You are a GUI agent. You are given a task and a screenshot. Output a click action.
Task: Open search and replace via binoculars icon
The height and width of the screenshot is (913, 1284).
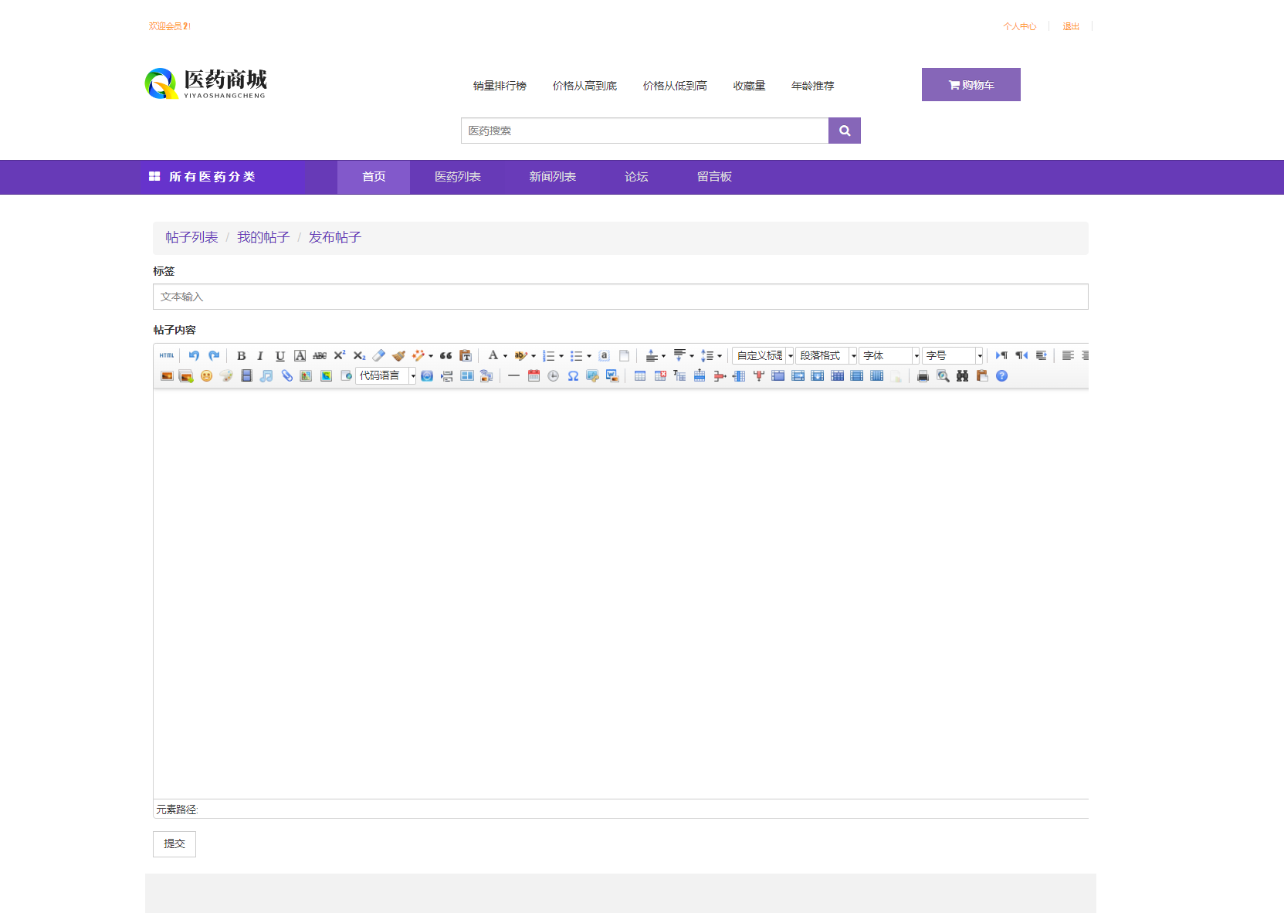962,376
